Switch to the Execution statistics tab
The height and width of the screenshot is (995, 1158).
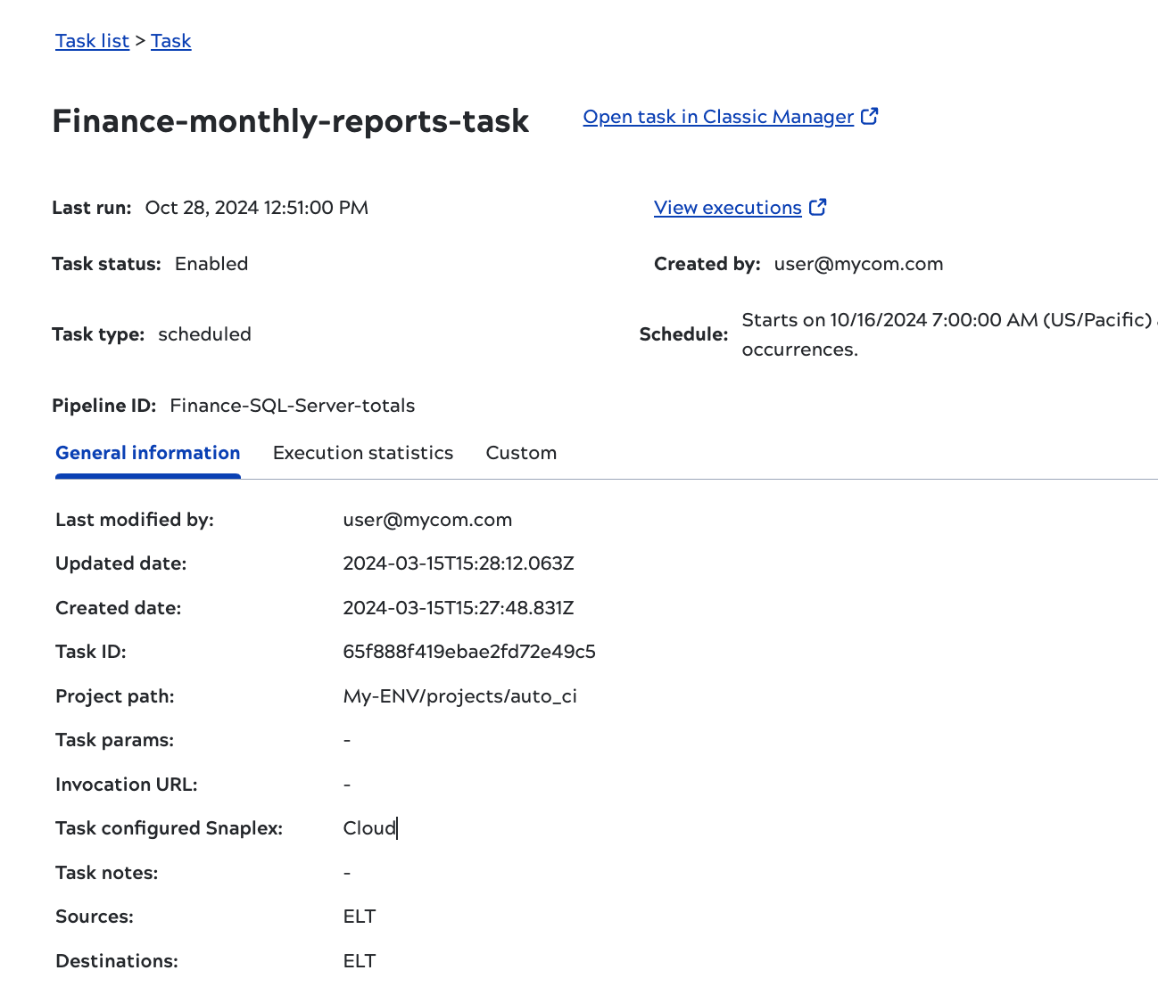(x=363, y=452)
